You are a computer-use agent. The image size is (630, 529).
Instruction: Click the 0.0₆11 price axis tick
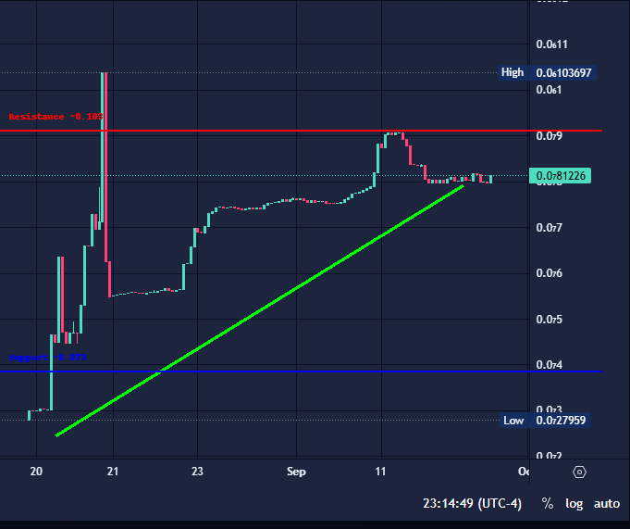(x=551, y=44)
